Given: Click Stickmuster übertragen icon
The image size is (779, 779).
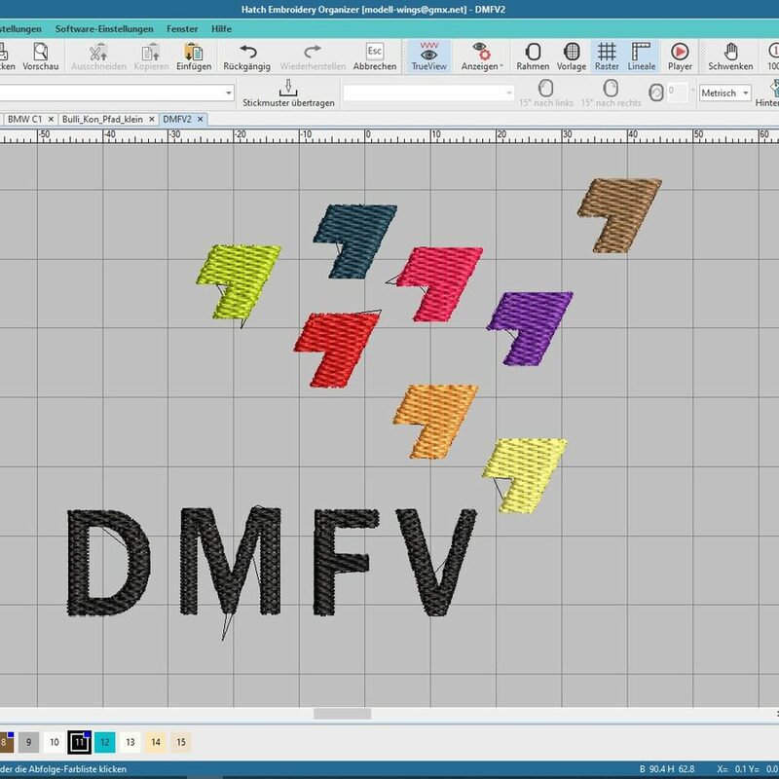Looking at the screenshot, I should (x=288, y=93).
